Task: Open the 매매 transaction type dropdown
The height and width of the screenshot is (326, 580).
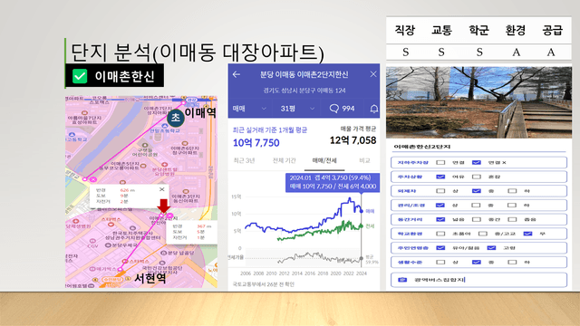Action: [249, 109]
